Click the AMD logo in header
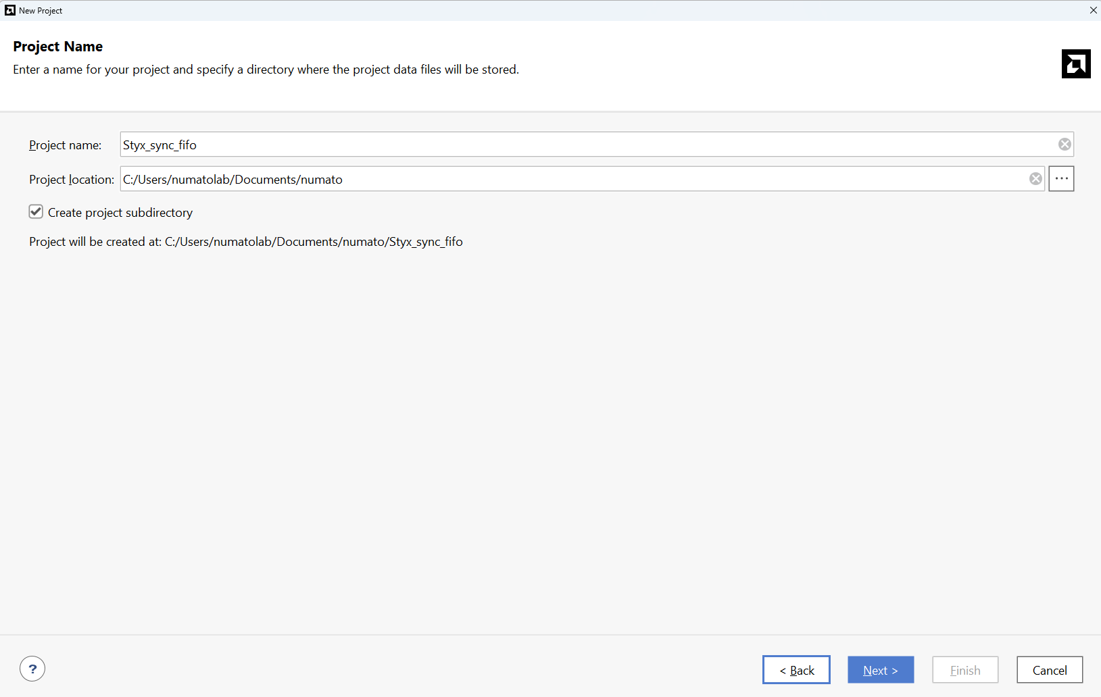 (1076, 64)
